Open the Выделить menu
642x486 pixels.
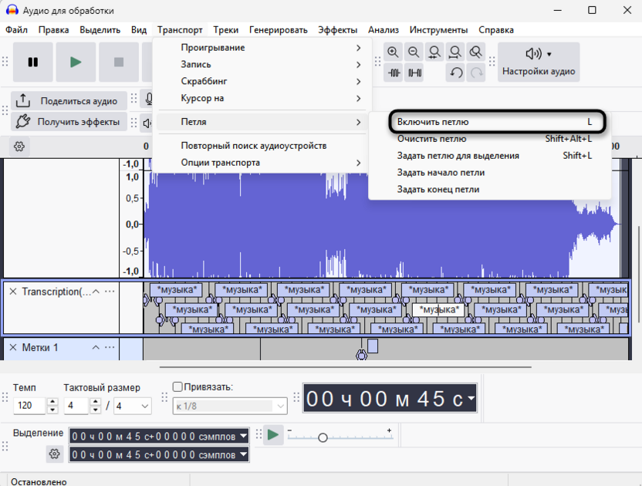[x=100, y=30]
